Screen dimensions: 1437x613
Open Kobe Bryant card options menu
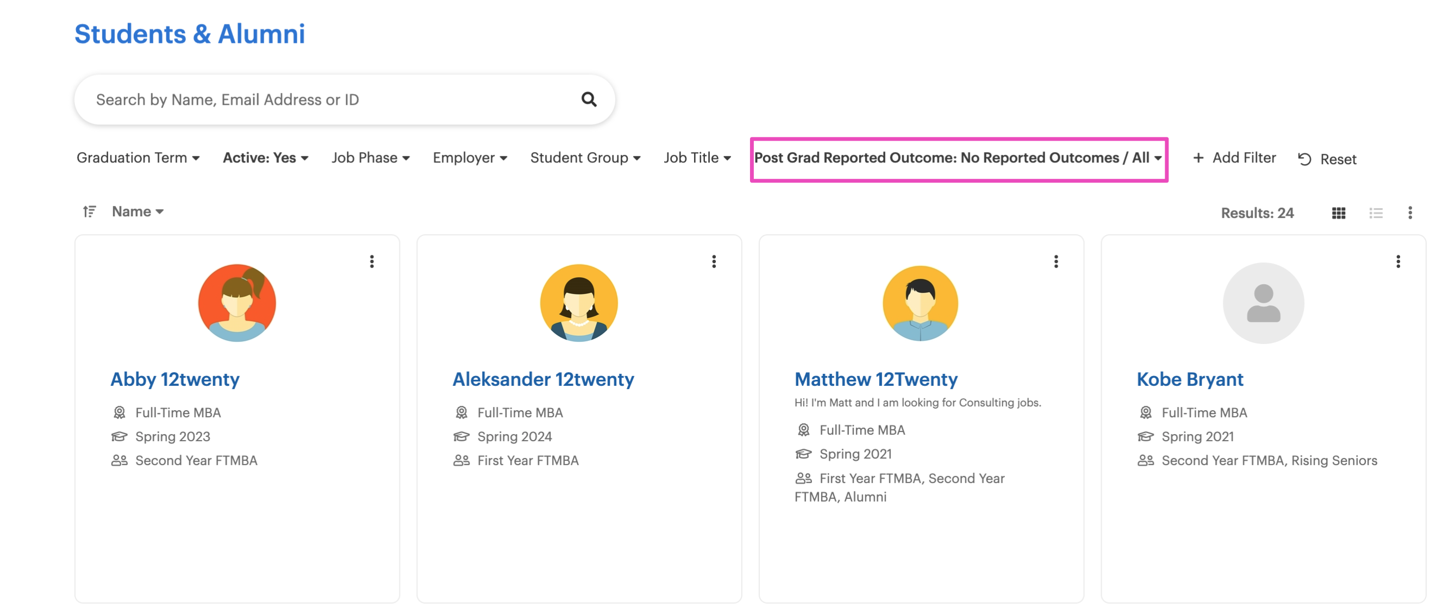point(1397,261)
